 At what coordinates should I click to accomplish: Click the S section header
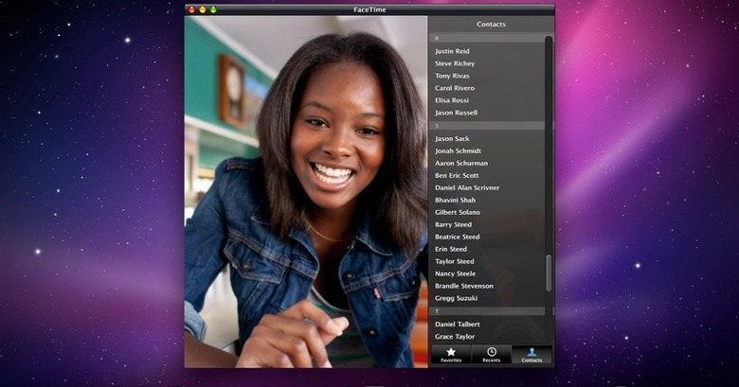click(487, 126)
